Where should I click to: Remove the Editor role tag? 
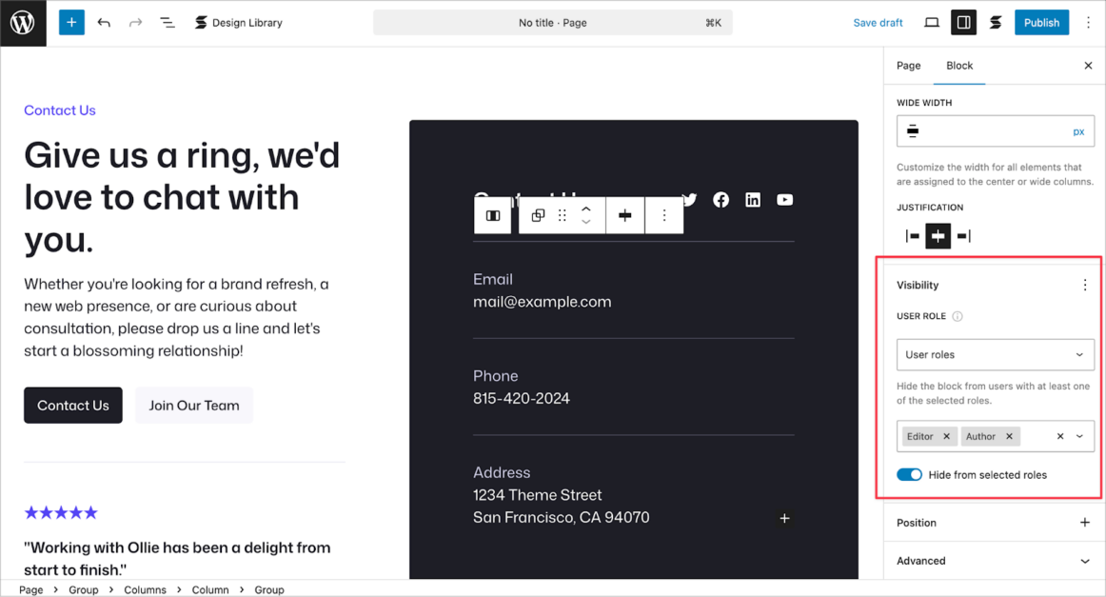point(947,436)
